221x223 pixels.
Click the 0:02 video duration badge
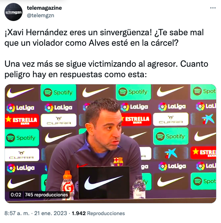coord(16,195)
